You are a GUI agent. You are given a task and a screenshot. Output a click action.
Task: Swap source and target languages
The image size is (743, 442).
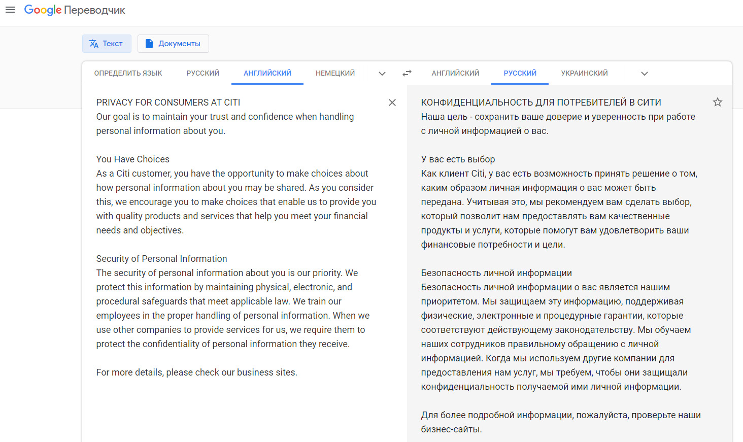pos(407,74)
